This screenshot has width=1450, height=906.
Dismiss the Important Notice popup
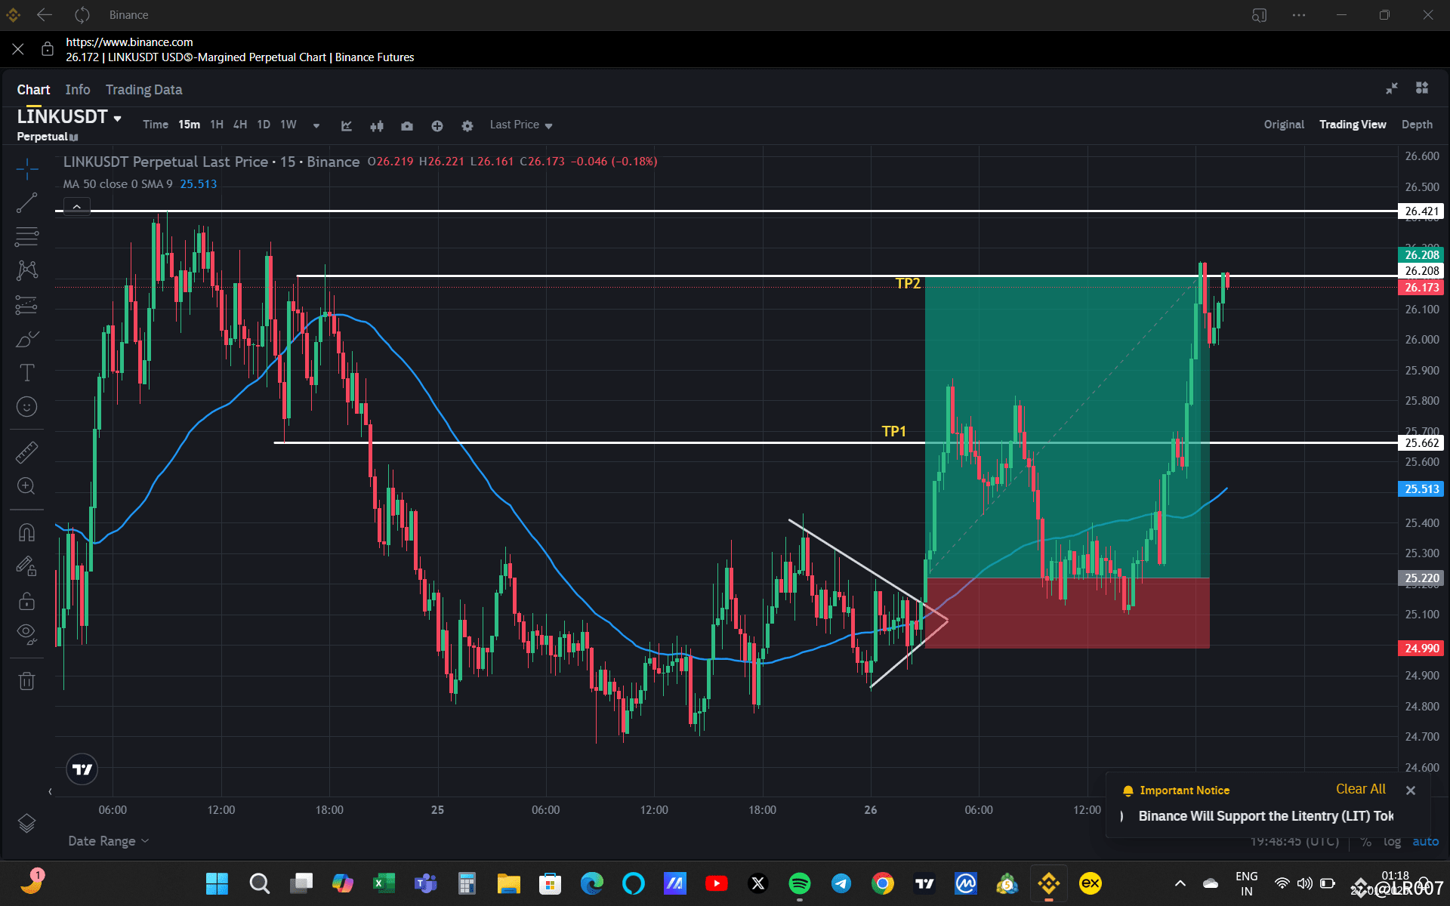tap(1411, 790)
